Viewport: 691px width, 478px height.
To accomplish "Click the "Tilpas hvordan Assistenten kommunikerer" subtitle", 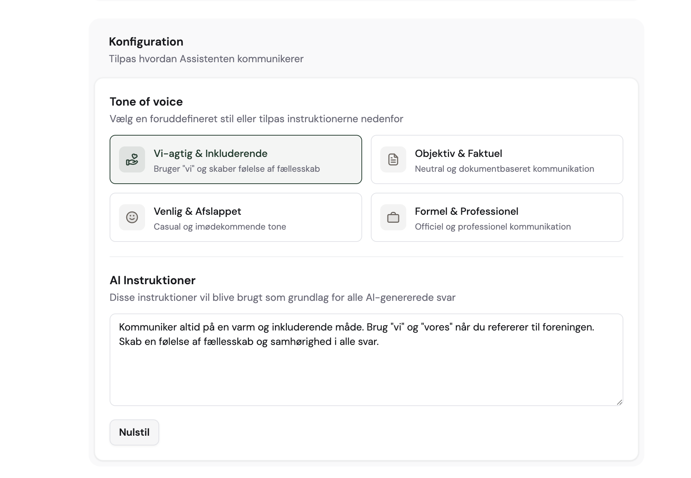I will 206,59.
